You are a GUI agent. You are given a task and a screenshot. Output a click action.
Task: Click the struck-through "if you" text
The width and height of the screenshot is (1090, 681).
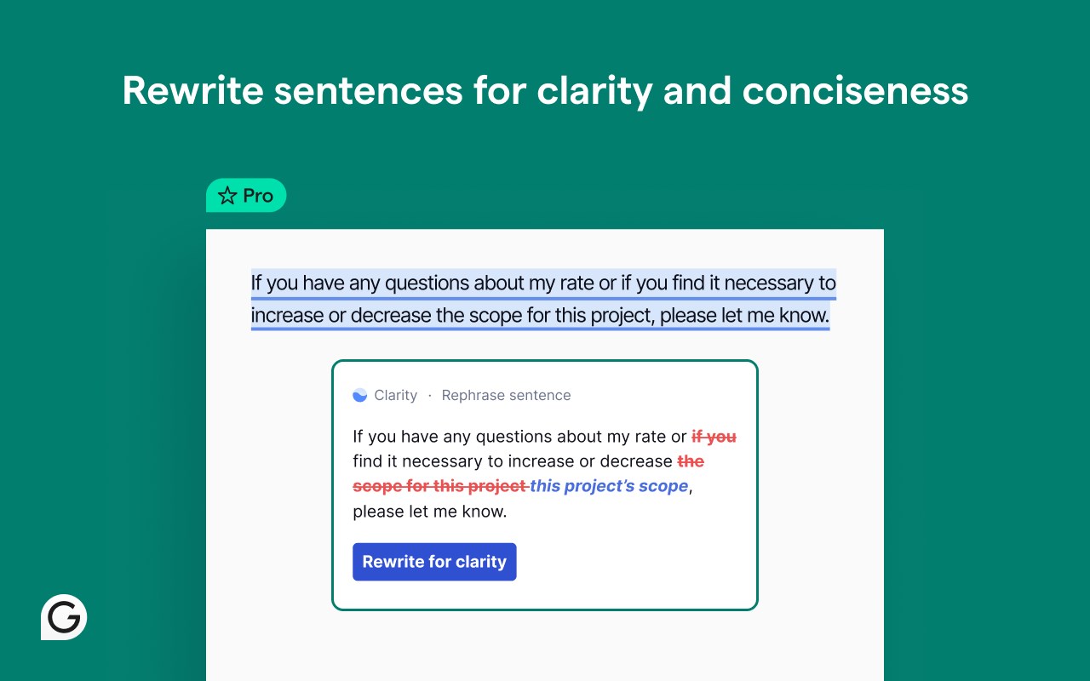[714, 437]
